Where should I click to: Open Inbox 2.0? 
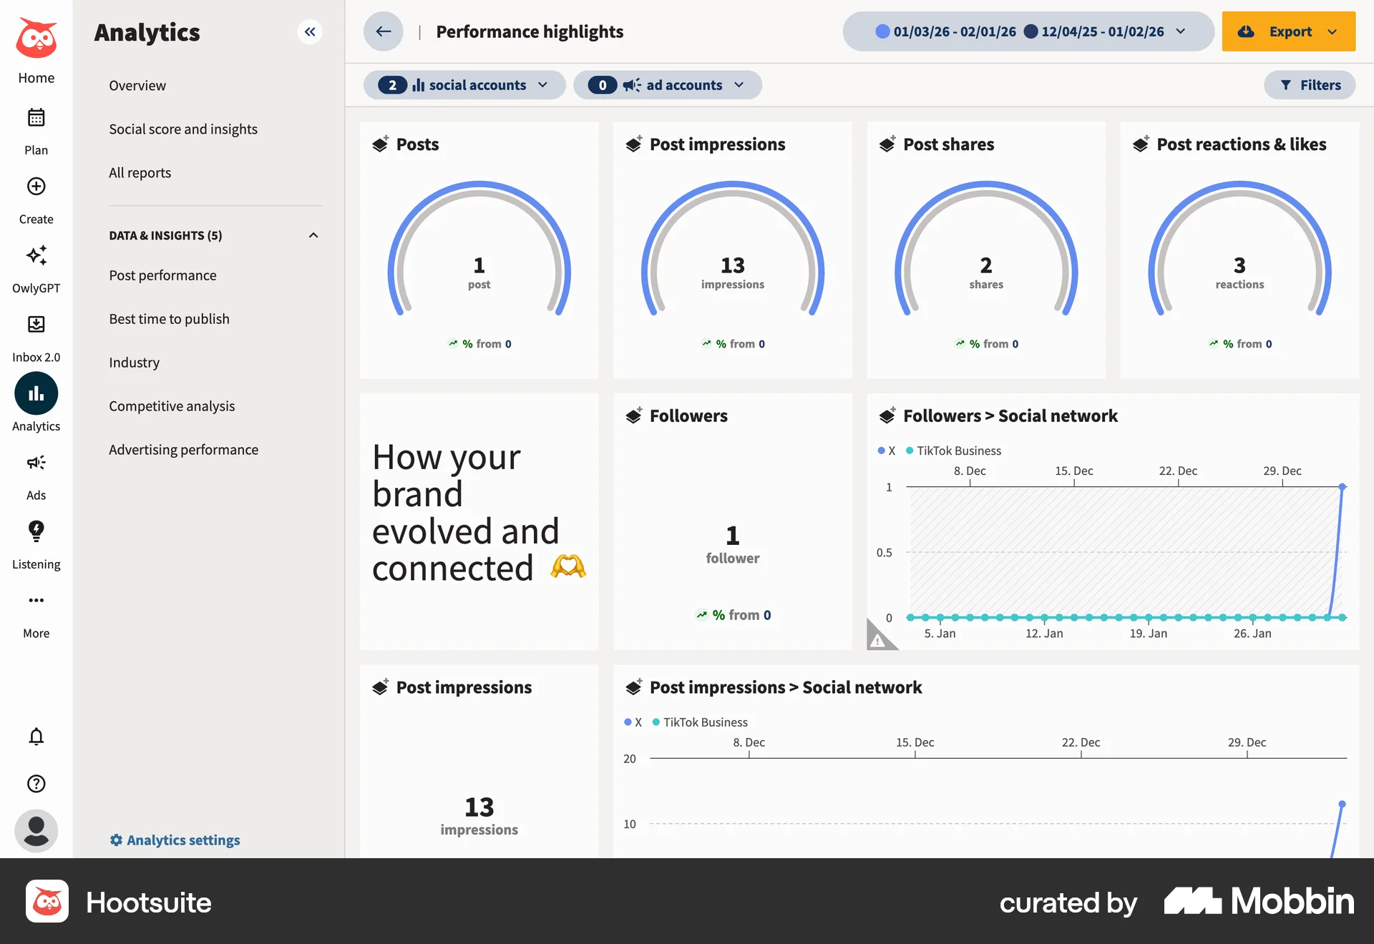click(x=36, y=325)
